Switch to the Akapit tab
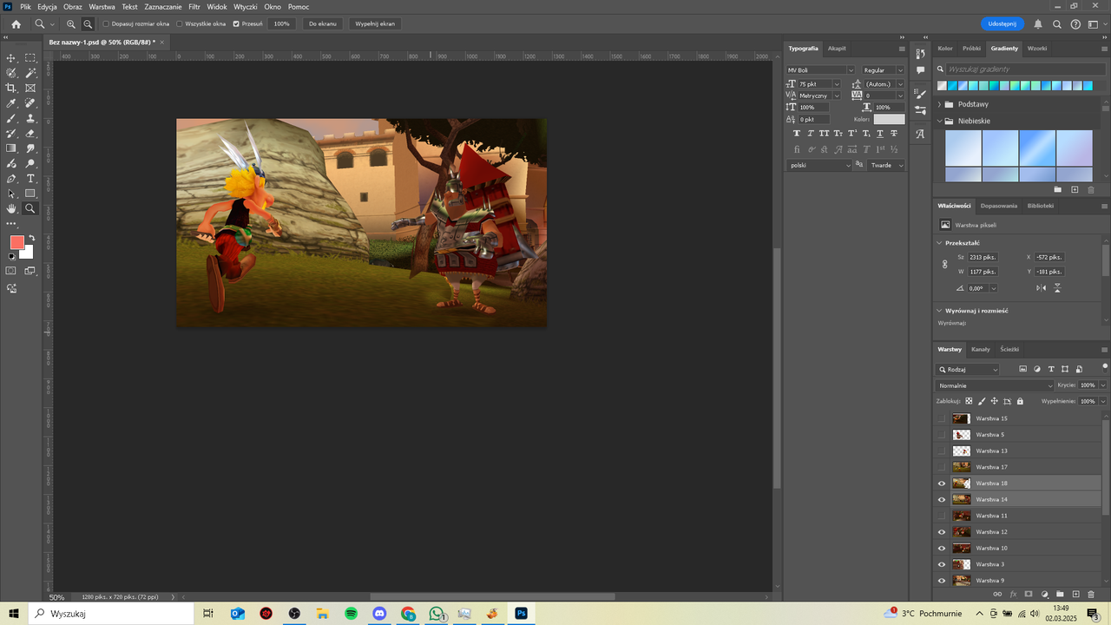The height and width of the screenshot is (625, 1111). (x=837, y=49)
